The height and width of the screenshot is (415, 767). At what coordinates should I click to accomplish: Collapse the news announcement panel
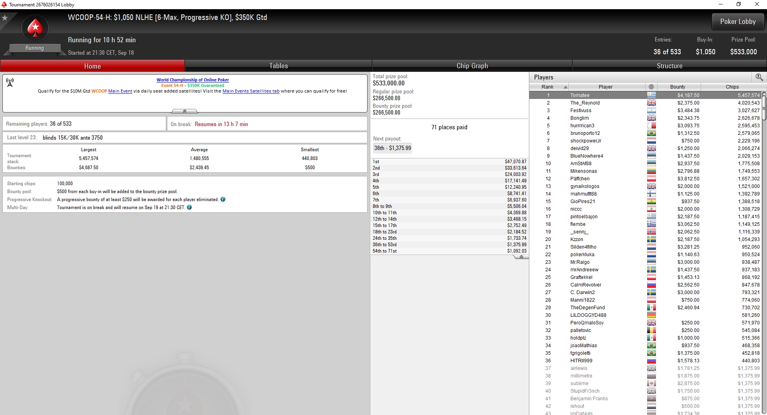[185, 111]
